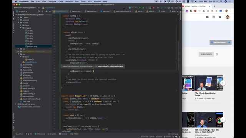Click the green Debug bug button in toolbar
This screenshot has width=246, height=138.
143,8
